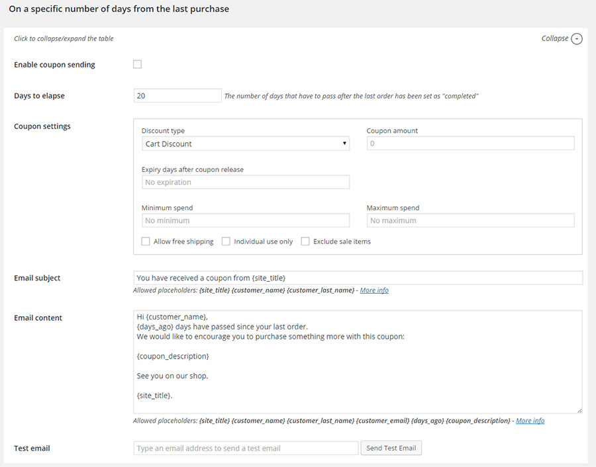Click the test email address field

[246, 448]
